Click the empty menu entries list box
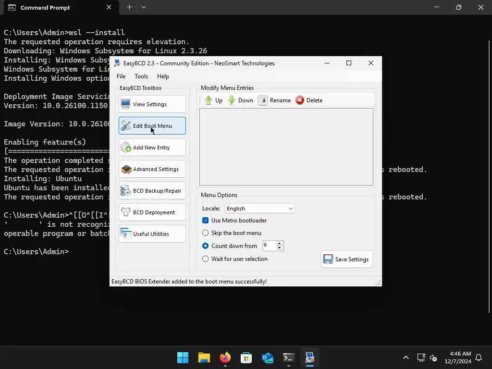Image resolution: width=492 pixels, height=369 pixels. click(286, 147)
